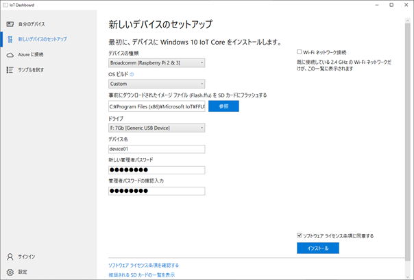Image resolution: width=414 pixels, height=280 pixels.
Task: Click the 参照 browse button
Action: click(223, 106)
